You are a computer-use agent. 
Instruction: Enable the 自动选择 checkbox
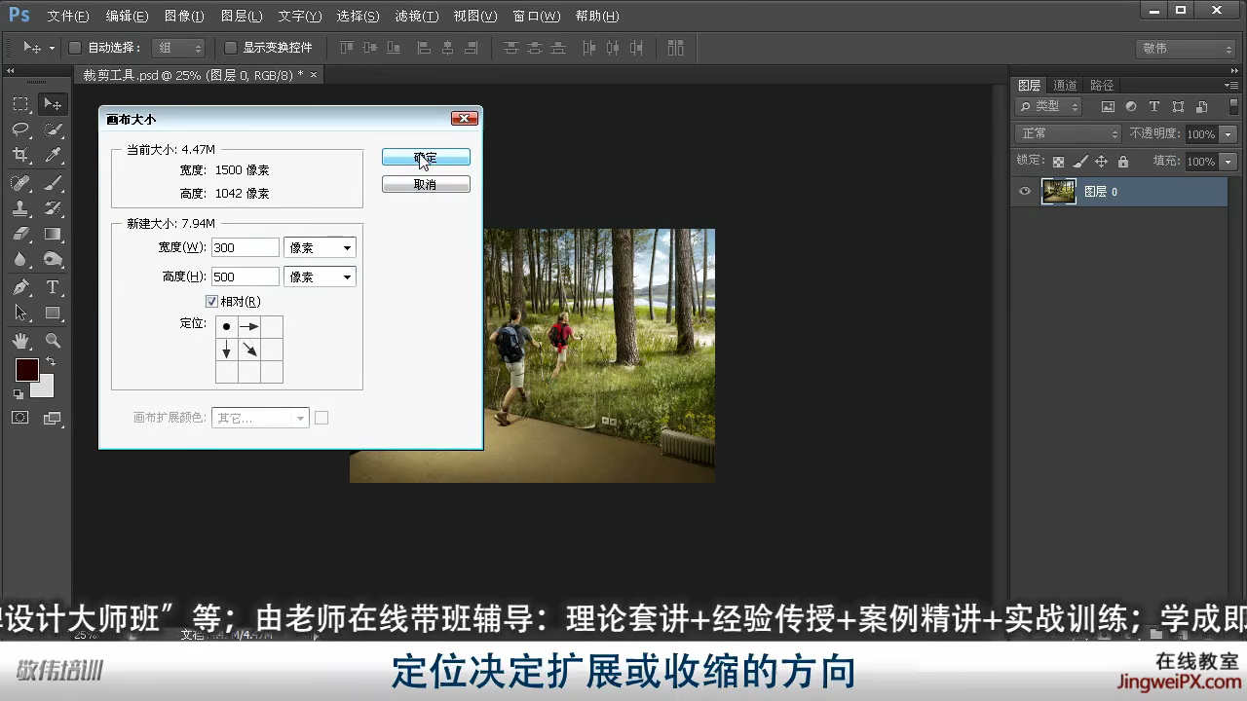click(x=75, y=48)
